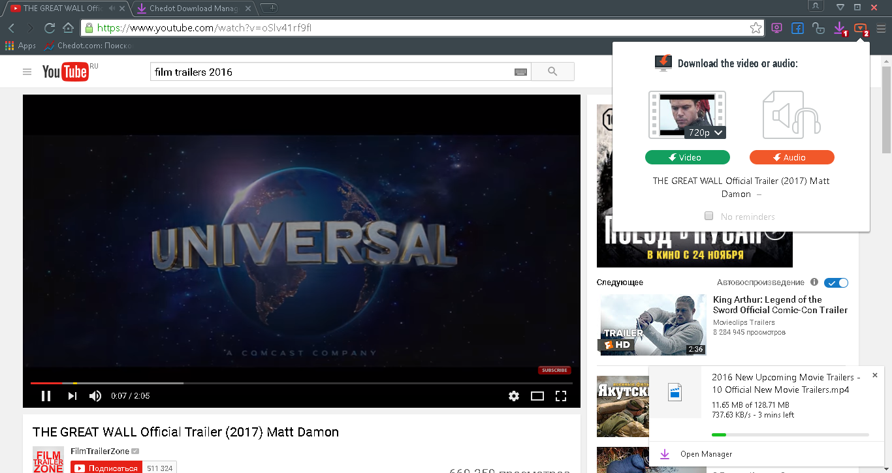This screenshot has height=473, width=892.
Task: Open the purple downloads icon in toolbar
Action: tap(840, 29)
